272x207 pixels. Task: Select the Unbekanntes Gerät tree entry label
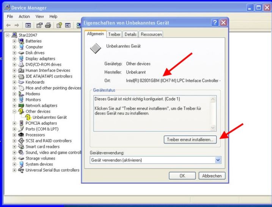50,117
